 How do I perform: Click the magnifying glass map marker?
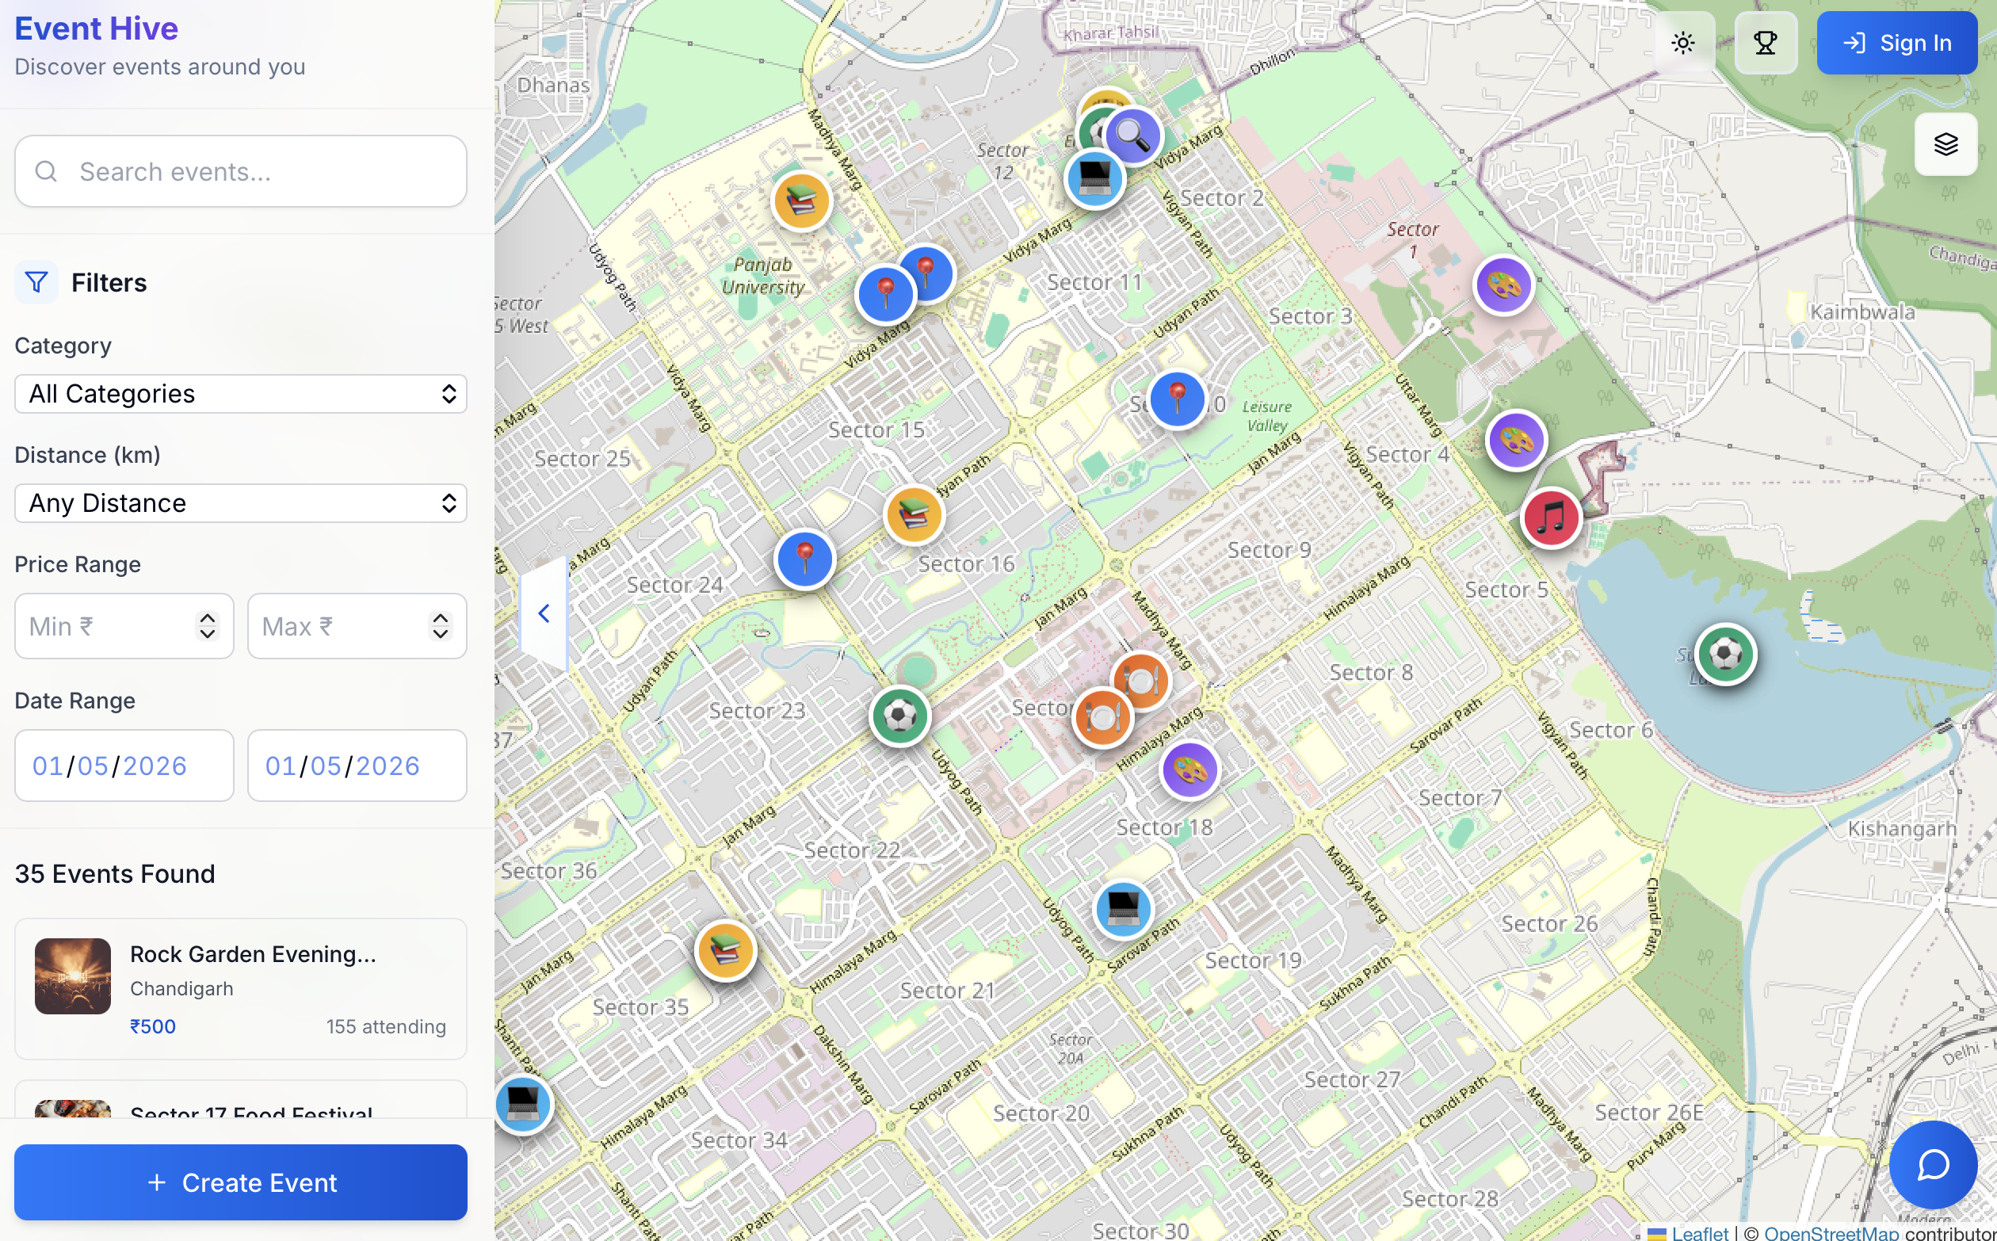[x=1132, y=135]
